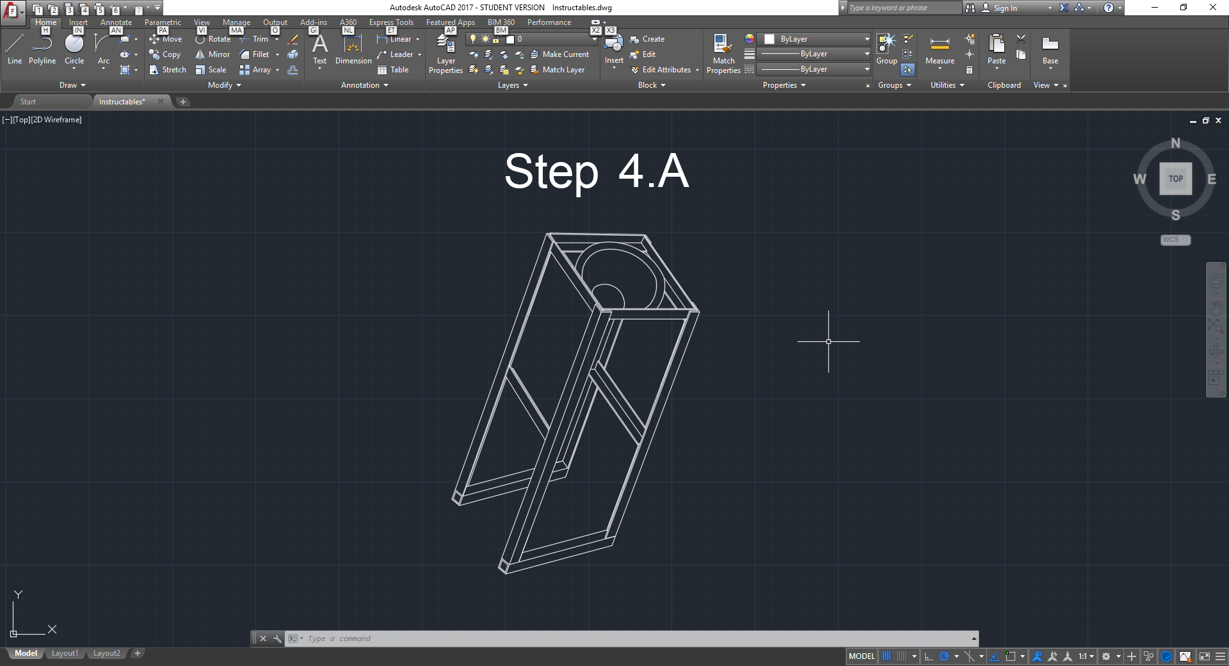Select the Polyline tool
This screenshot has height=666, width=1229.
(x=42, y=49)
